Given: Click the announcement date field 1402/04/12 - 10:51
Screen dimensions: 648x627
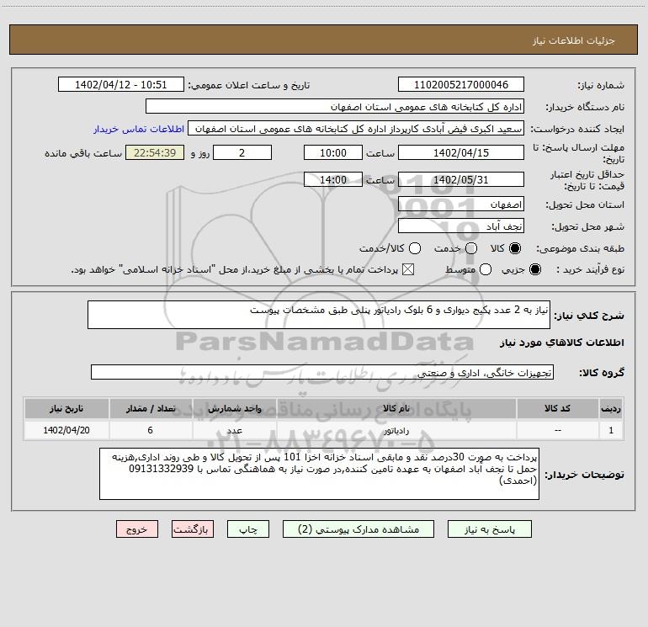Looking at the screenshot, I should coord(121,84).
